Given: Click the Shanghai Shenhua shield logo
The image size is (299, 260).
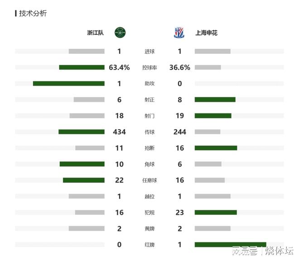Looking at the screenshot, I should click(179, 32).
